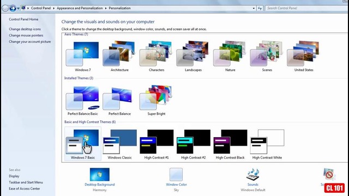
Task: Open the Display link under See also
Action: 14,176
